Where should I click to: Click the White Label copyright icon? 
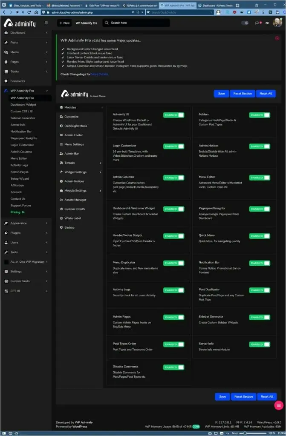pos(61,218)
